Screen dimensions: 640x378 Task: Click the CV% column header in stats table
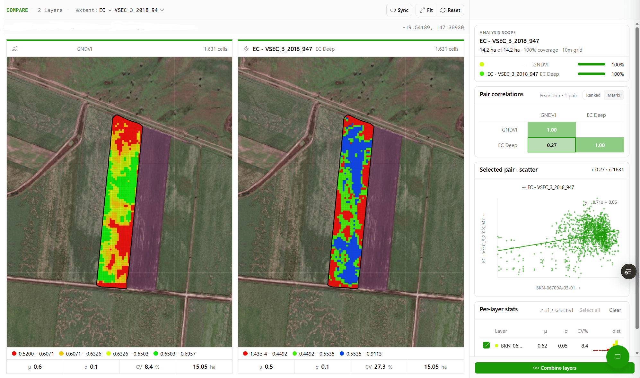[x=583, y=331]
